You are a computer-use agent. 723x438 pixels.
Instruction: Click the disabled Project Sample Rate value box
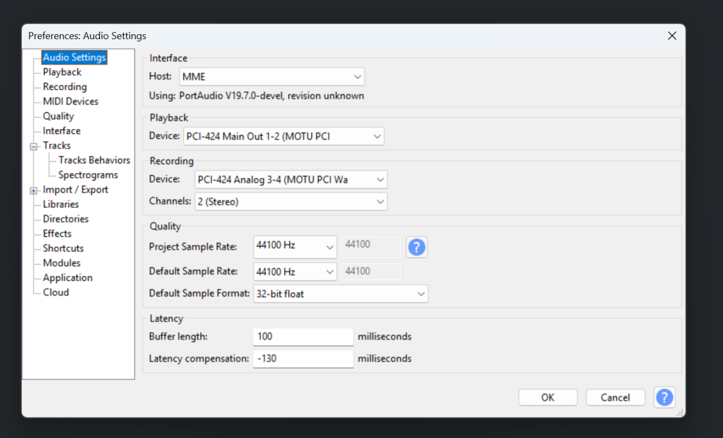click(x=371, y=246)
